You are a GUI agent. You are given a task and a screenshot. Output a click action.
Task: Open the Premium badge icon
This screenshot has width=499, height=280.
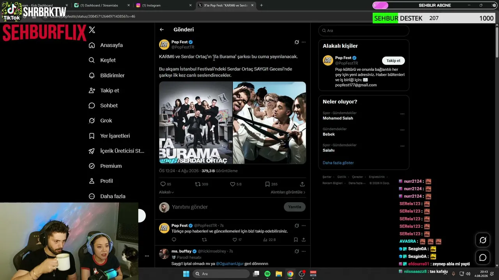pyautogui.click(x=92, y=166)
